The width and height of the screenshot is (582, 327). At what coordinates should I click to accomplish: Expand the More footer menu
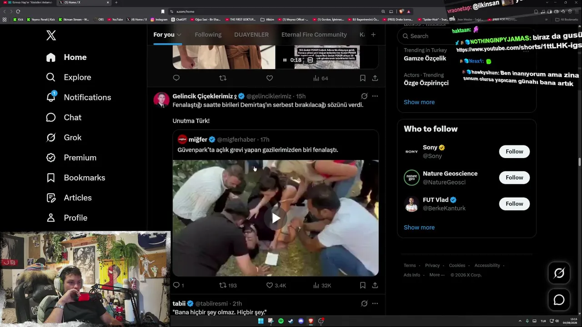point(436,275)
